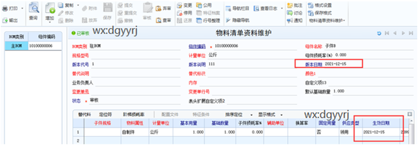Click the 撤销 revoke icon
This screenshot has height=145, width=418.
tap(120, 20)
